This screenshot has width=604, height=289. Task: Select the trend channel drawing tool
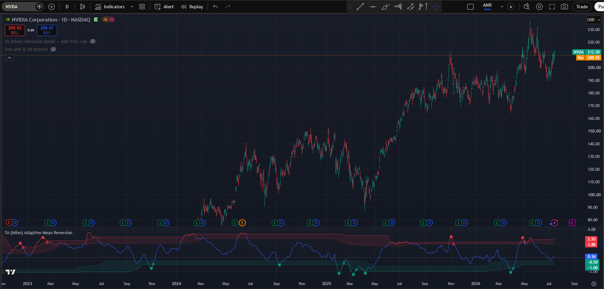pyautogui.click(x=411, y=7)
